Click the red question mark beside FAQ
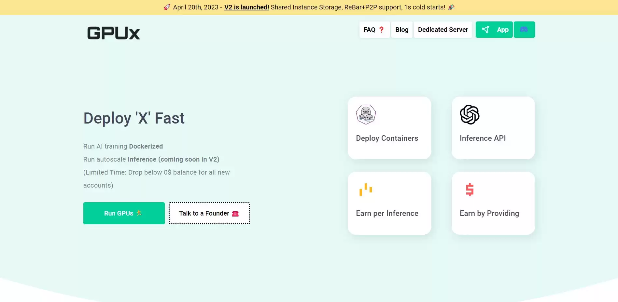 (381, 30)
